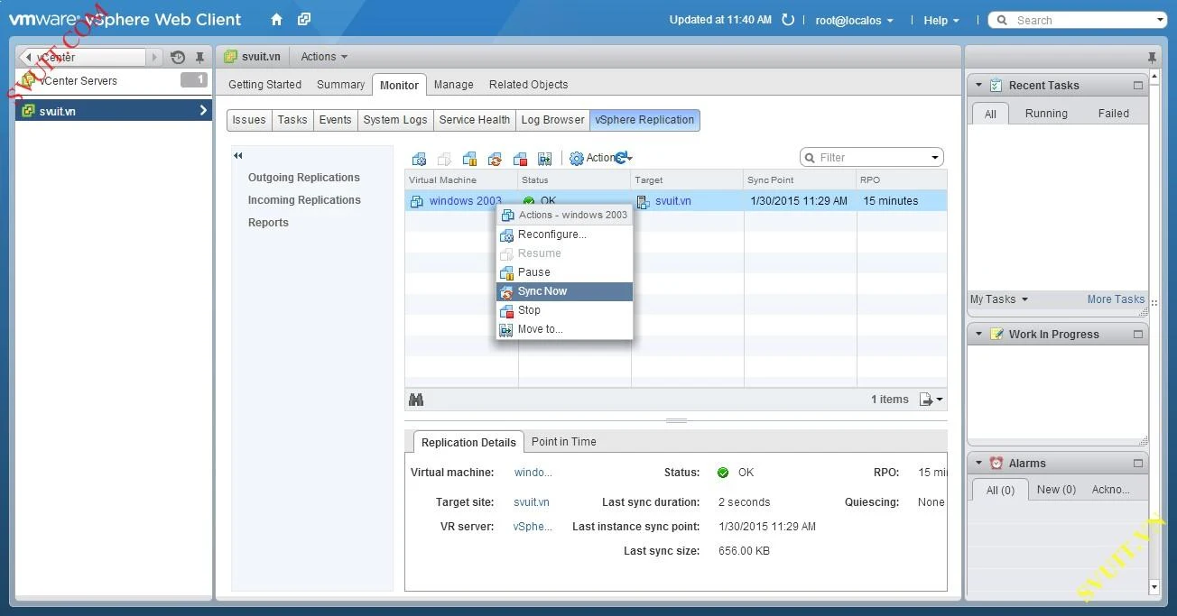Viewport: 1177px width, 616px height.
Task: Open the root@localos user dropdown
Action: 854,21
